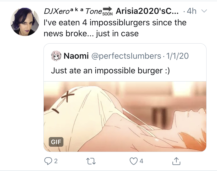Tap the share upload icon
The width and height of the screenshot is (217, 171).
point(176,161)
